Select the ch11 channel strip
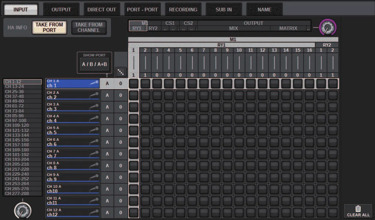The width and height of the screenshot is (375, 220). pyautogui.click(x=73, y=201)
